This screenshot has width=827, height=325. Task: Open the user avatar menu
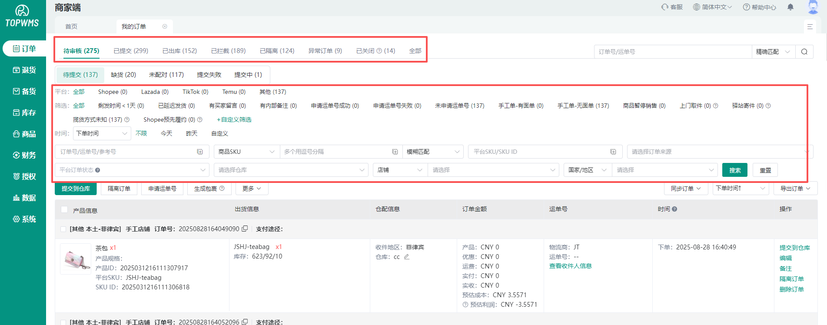[813, 7]
